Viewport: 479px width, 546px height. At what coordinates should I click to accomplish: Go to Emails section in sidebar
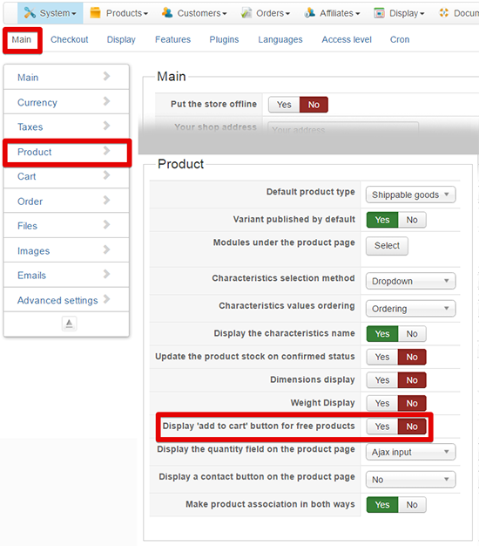click(x=66, y=275)
